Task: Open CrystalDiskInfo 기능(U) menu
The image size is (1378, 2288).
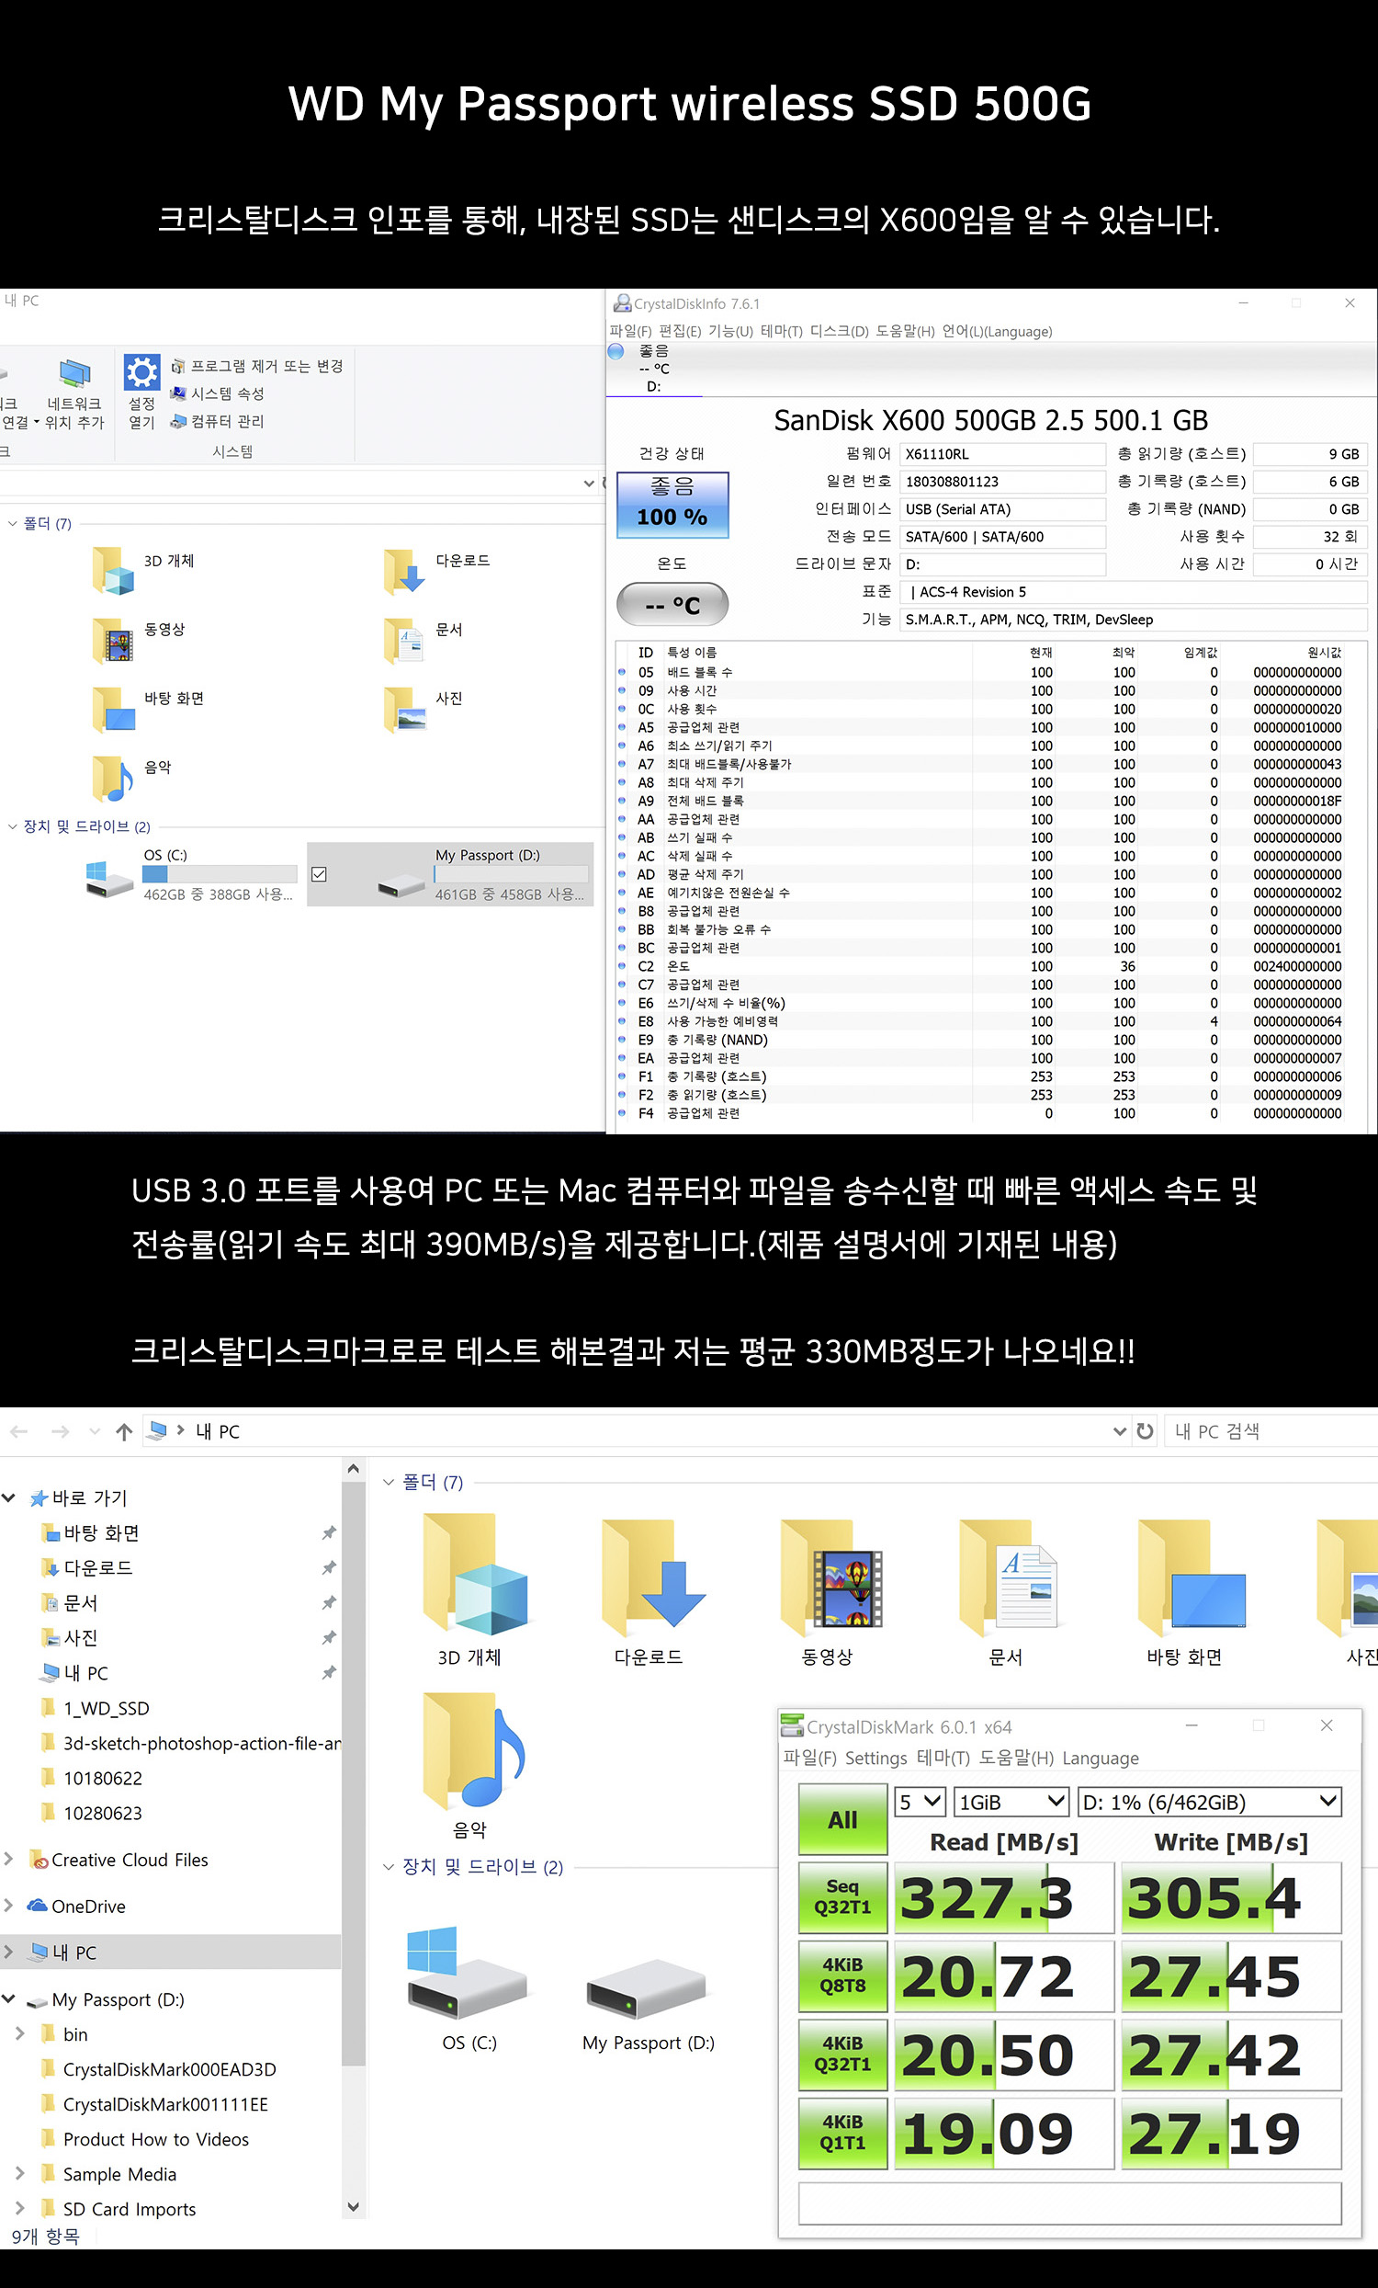Action: [730, 332]
